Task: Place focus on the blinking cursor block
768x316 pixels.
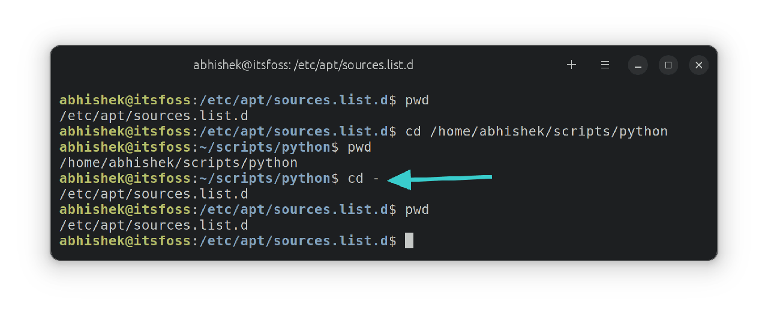Action: (x=409, y=241)
